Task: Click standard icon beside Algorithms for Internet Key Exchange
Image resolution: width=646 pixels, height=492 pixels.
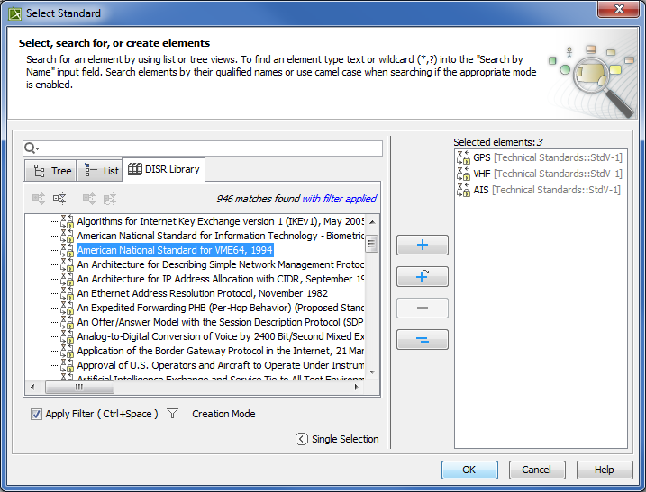Action: [x=68, y=221]
